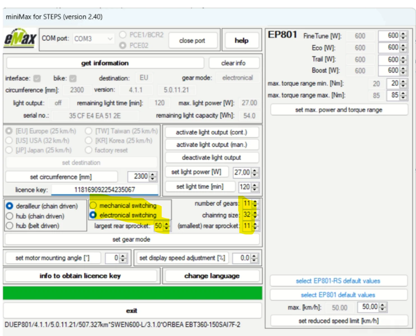The height and width of the screenshot is (336, 416).
Task: Click the close port button
Action: coord(192,41)
